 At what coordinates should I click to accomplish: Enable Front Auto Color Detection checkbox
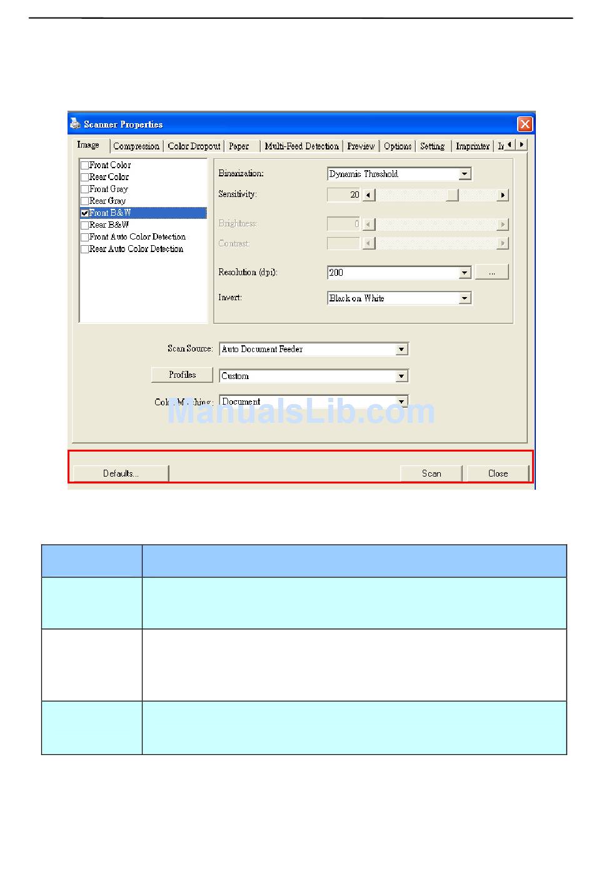pos(84,238)
